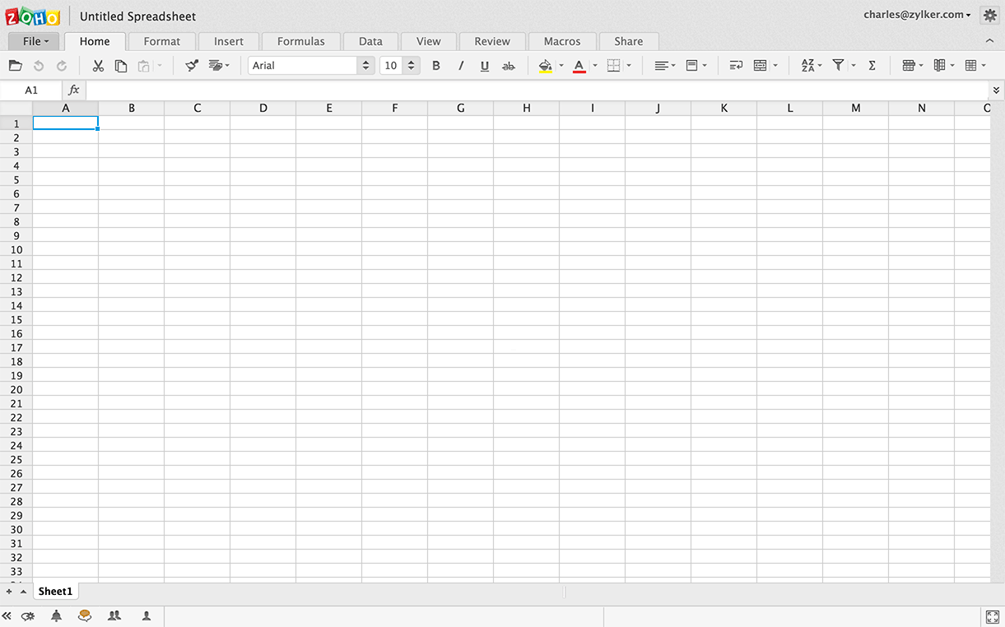Select the Cut tool in the toolbar
The image size is (1005, 627).
97,65
